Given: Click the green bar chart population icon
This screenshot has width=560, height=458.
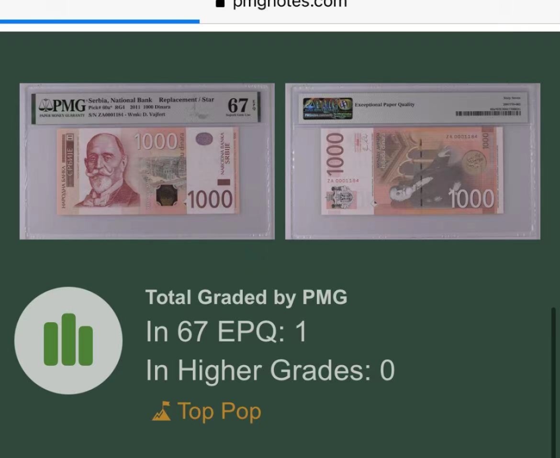Looking at the screenshot, I should click(x=68, y=340).
